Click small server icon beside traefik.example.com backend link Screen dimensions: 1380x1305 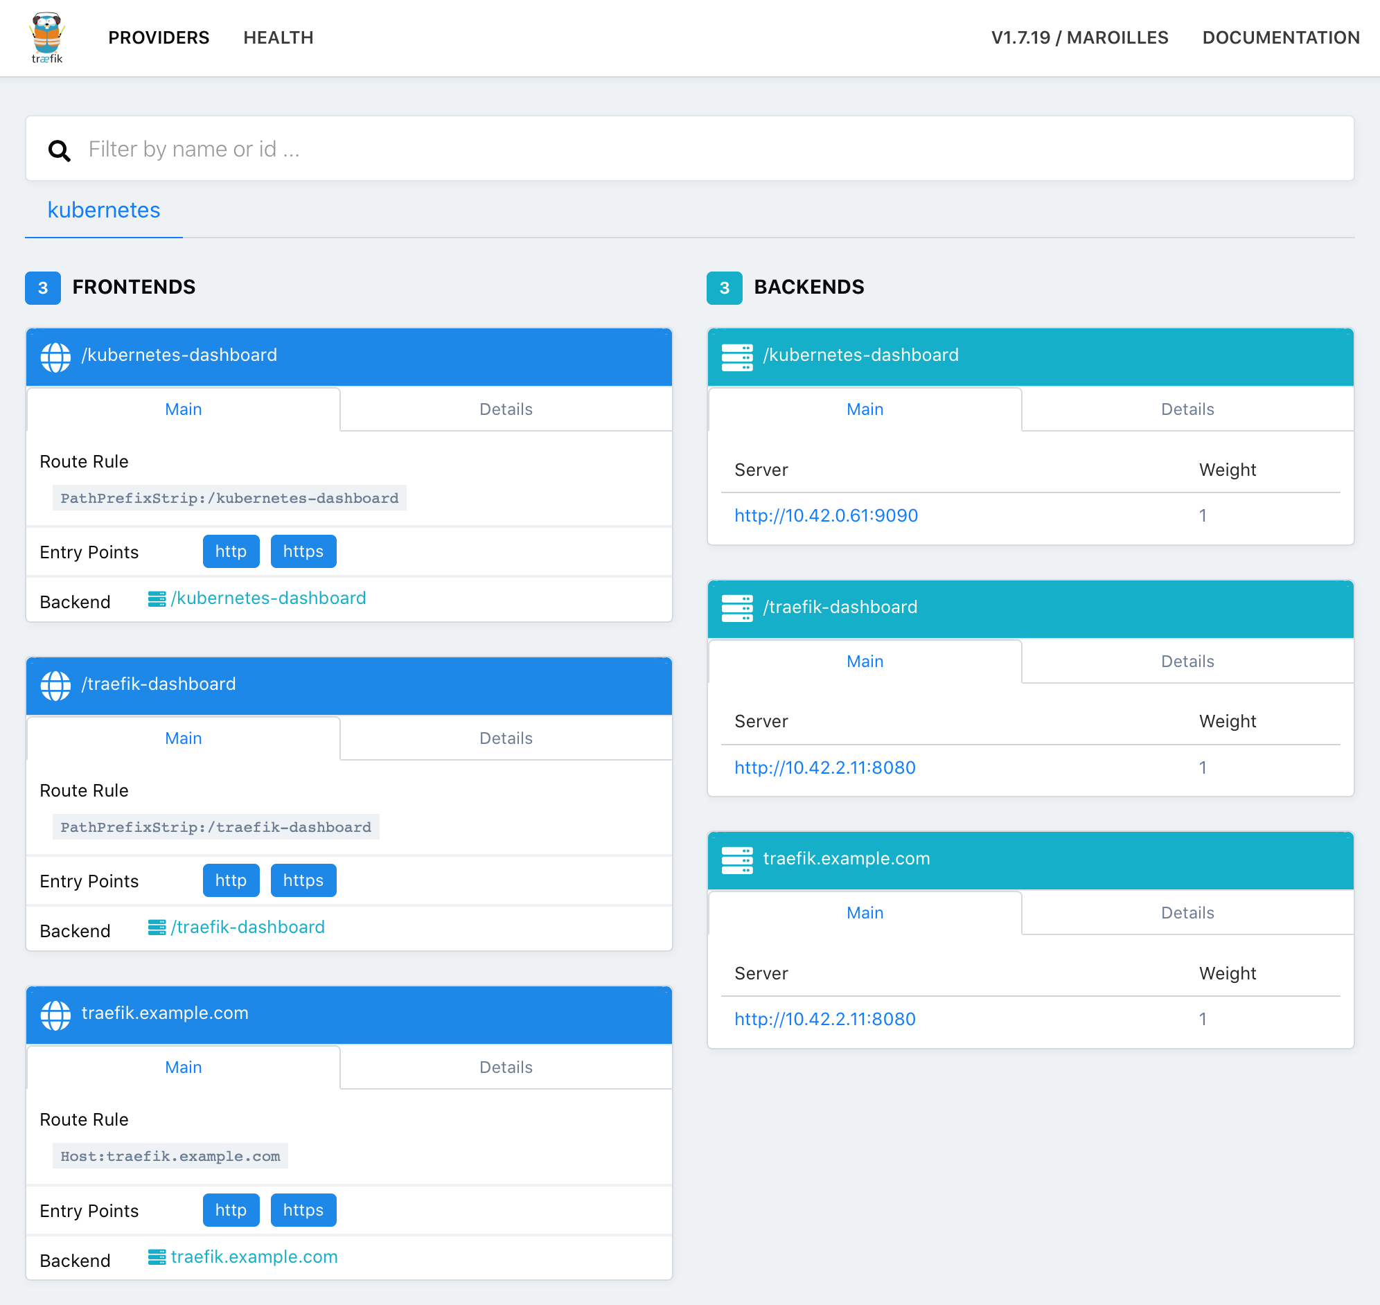157,1257
